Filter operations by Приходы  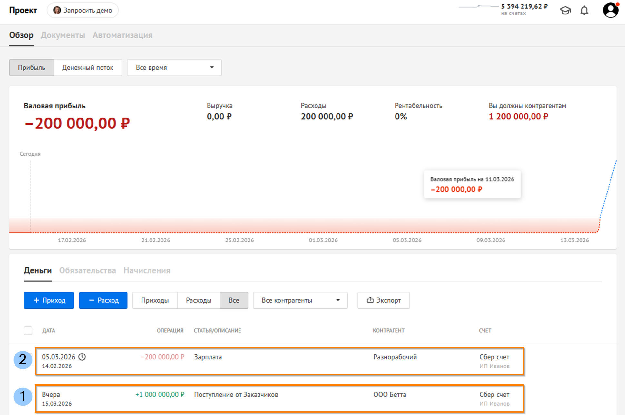[x=155, y=300]
